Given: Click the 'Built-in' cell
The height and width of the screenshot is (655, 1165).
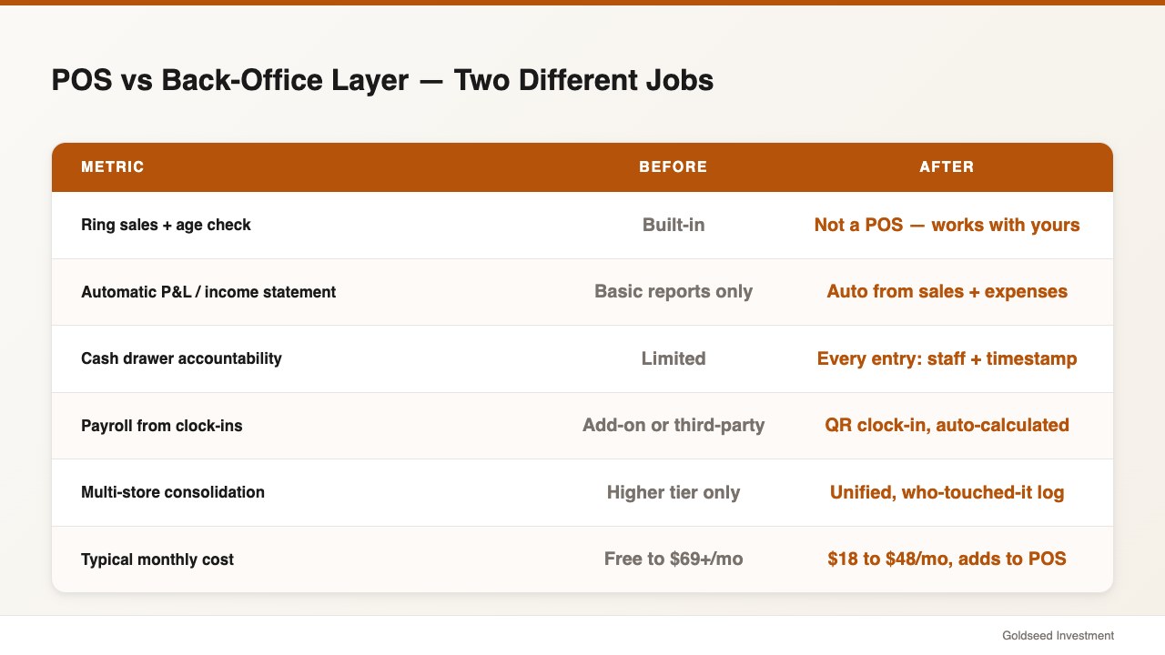Looking at the screenshot, I should click(x=674, y=225).
